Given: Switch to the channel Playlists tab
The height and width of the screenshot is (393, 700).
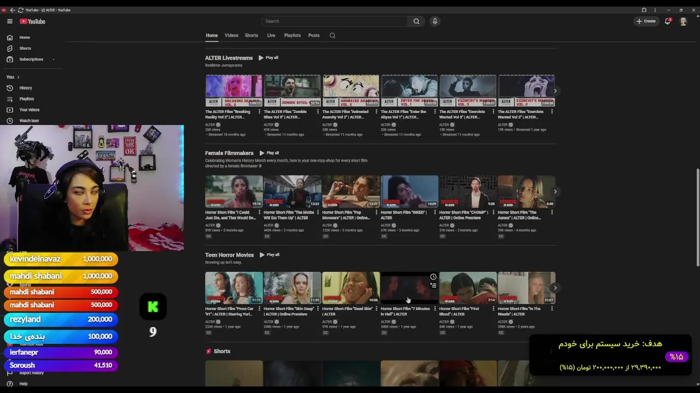Looking at the screenshot, I should pos(292,35).
